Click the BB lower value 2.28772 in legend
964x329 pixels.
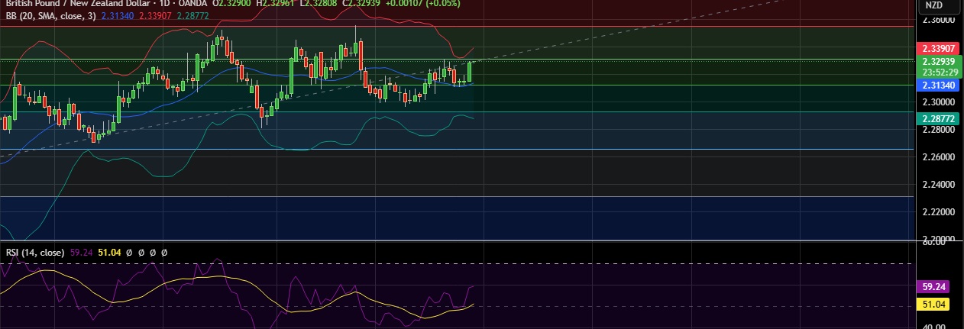tap(192, 15)
